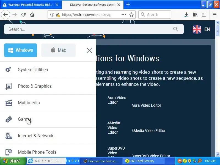
Task: Switch to the Windows platform tab
Action: pyautogui.click(x=21, y=50)
